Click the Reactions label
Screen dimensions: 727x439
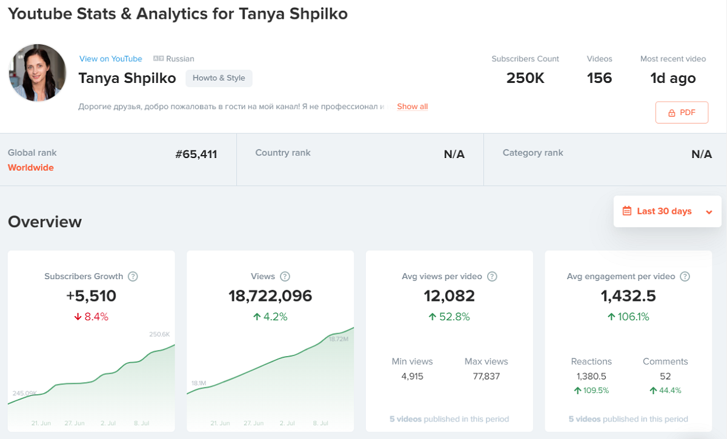(591, 361)
